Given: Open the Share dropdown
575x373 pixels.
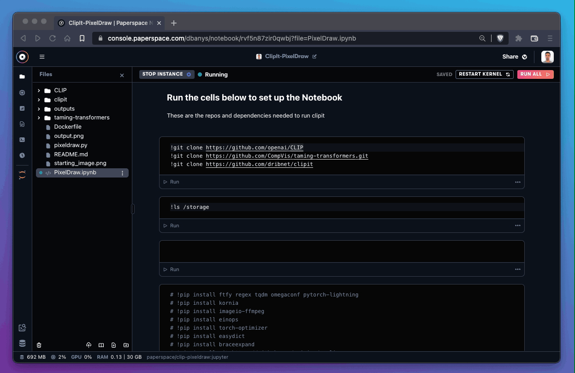Looking at the screenshot, I should 515,57.
